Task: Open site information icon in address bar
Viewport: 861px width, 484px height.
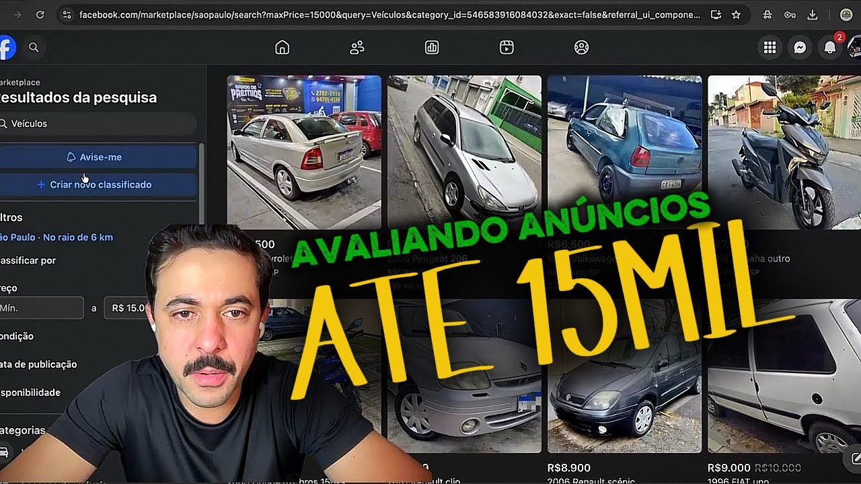Action: 66,14
